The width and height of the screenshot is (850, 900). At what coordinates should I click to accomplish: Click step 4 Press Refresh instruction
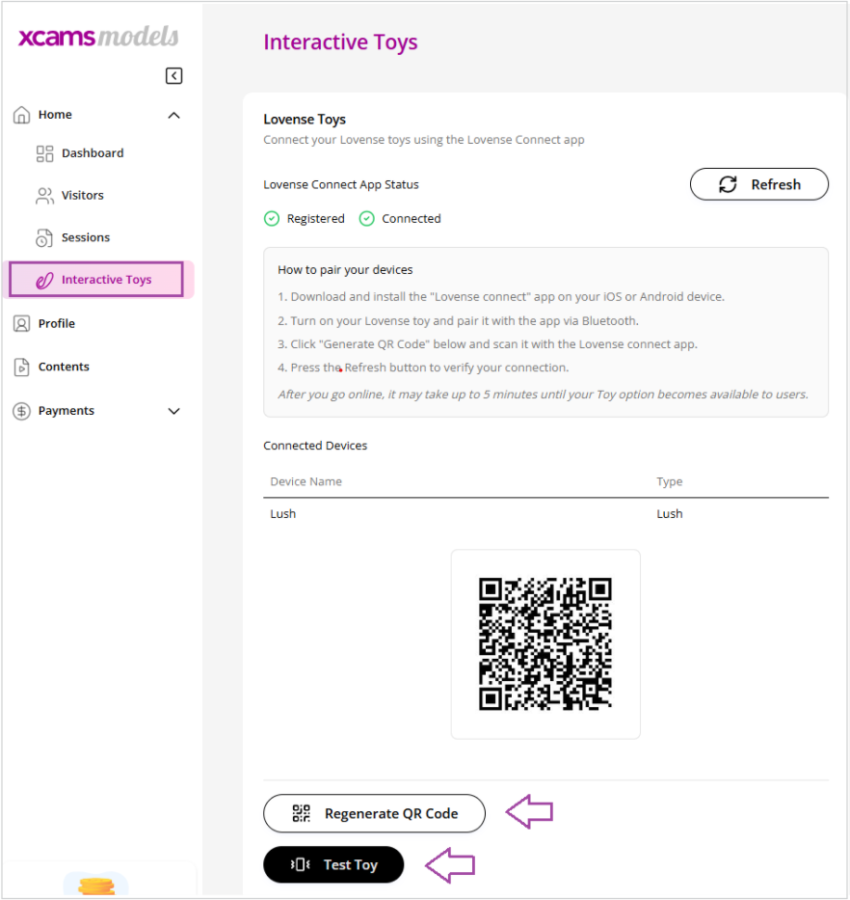[423, 368]
